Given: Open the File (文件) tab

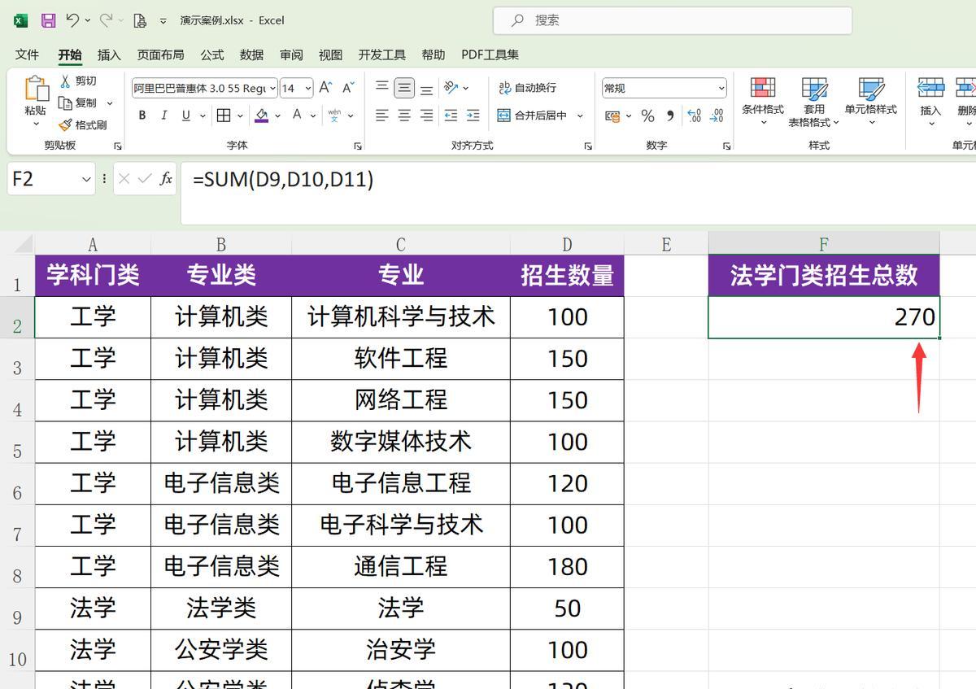Looking at the screenshot, I should tap(27, 55).
